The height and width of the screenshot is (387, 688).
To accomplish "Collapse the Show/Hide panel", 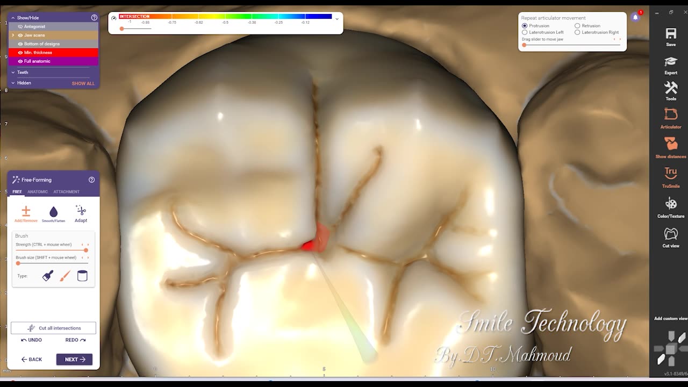I will [13, 18].
